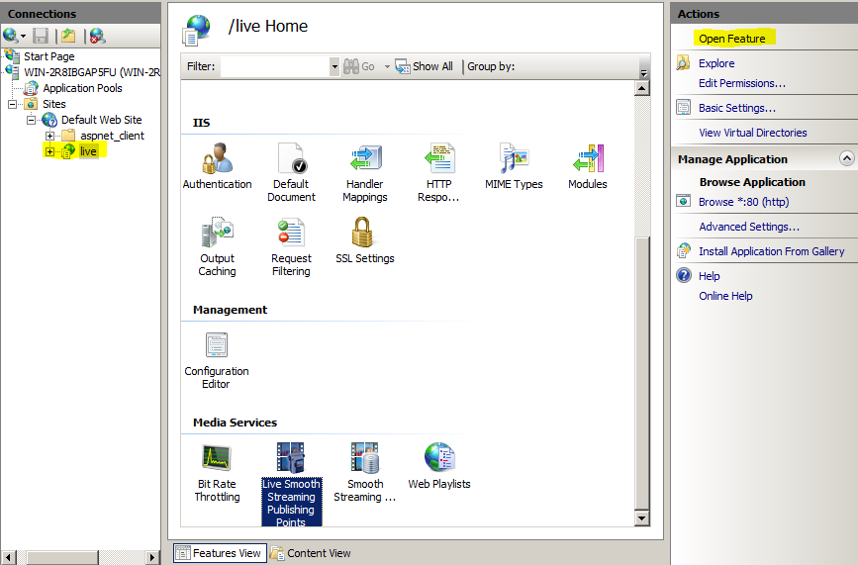
Task: Click features pane scroll down arrow
Action: click(642, 518)
